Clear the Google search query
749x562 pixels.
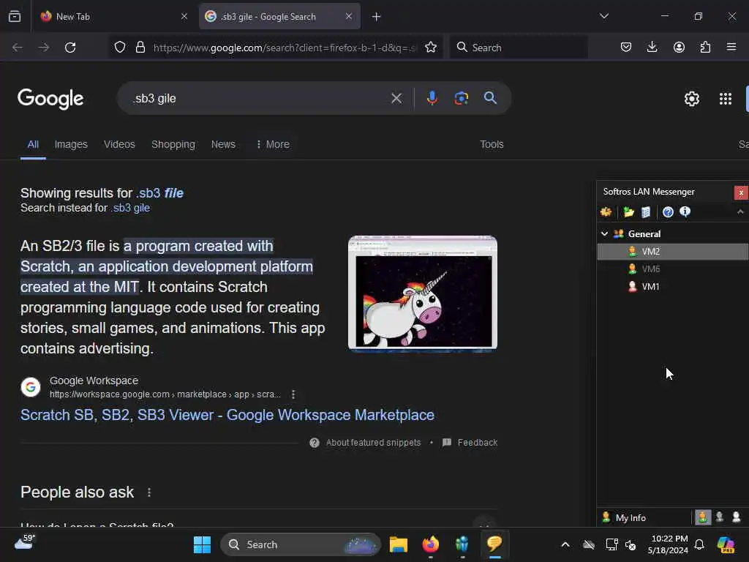tap(396, 98)
